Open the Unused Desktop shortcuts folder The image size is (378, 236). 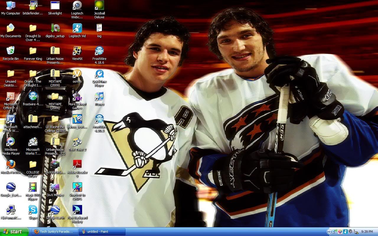(x=11, y=78)
